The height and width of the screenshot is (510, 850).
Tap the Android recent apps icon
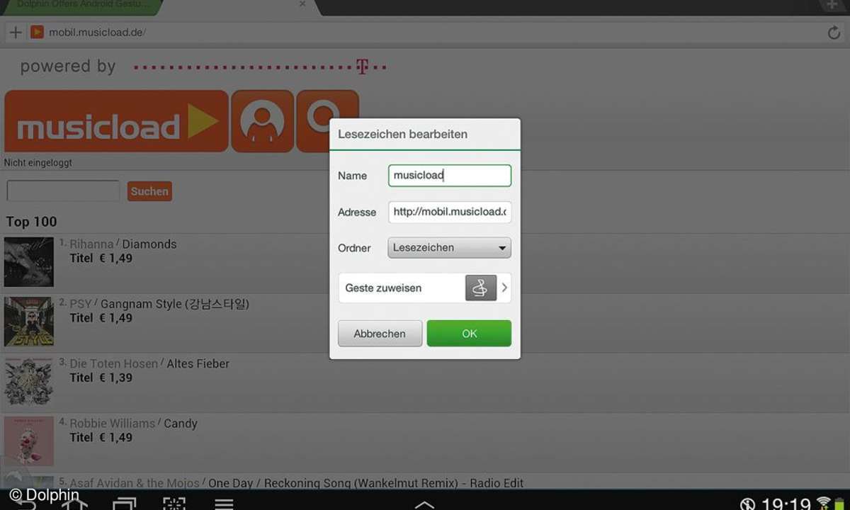125,504
